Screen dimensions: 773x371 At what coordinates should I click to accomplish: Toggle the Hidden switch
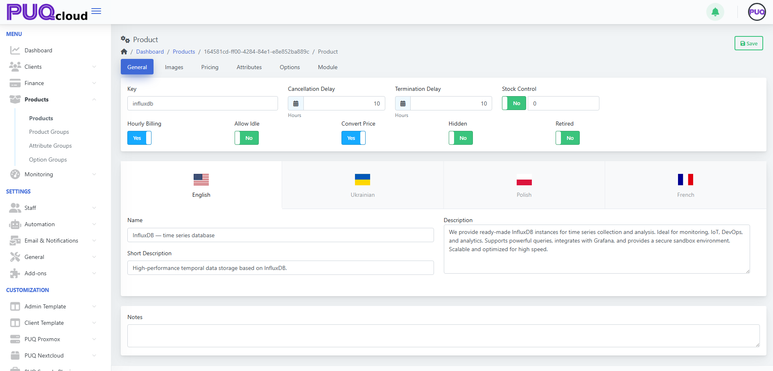coord(461,138)
